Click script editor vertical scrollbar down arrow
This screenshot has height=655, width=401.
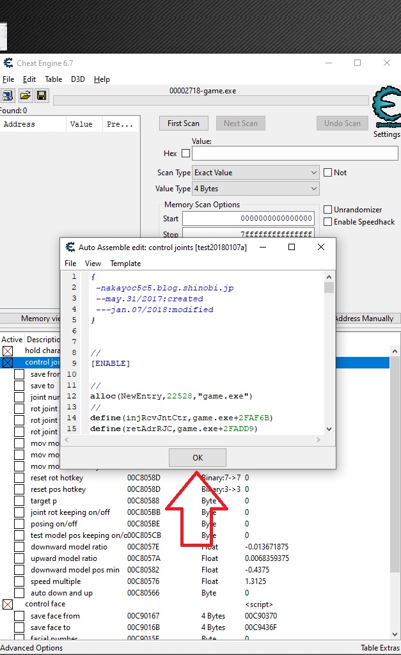tap(329, 429)
